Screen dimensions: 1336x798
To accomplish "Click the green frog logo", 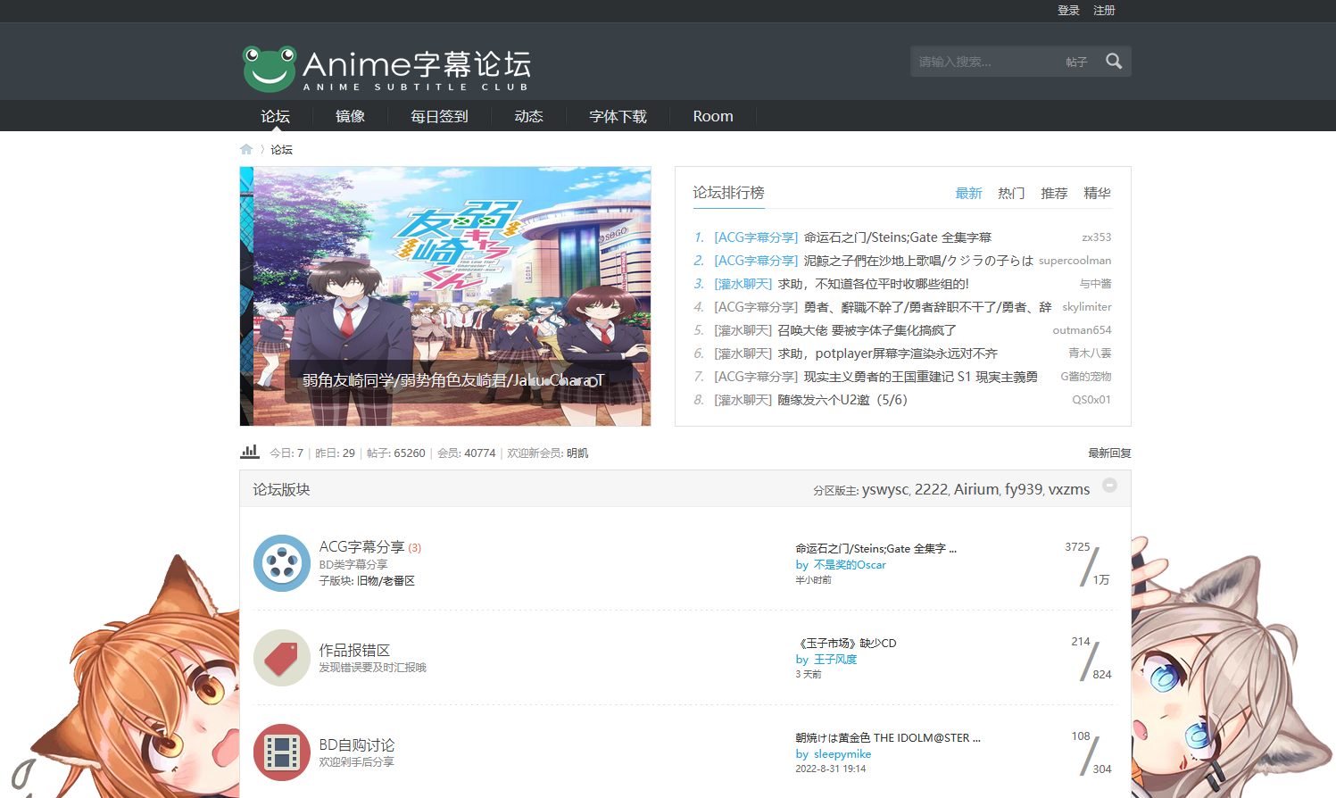I will (269, 69).
